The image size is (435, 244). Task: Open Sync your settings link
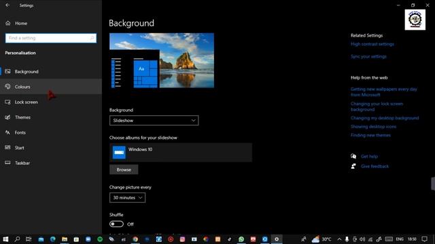(368, 56)
